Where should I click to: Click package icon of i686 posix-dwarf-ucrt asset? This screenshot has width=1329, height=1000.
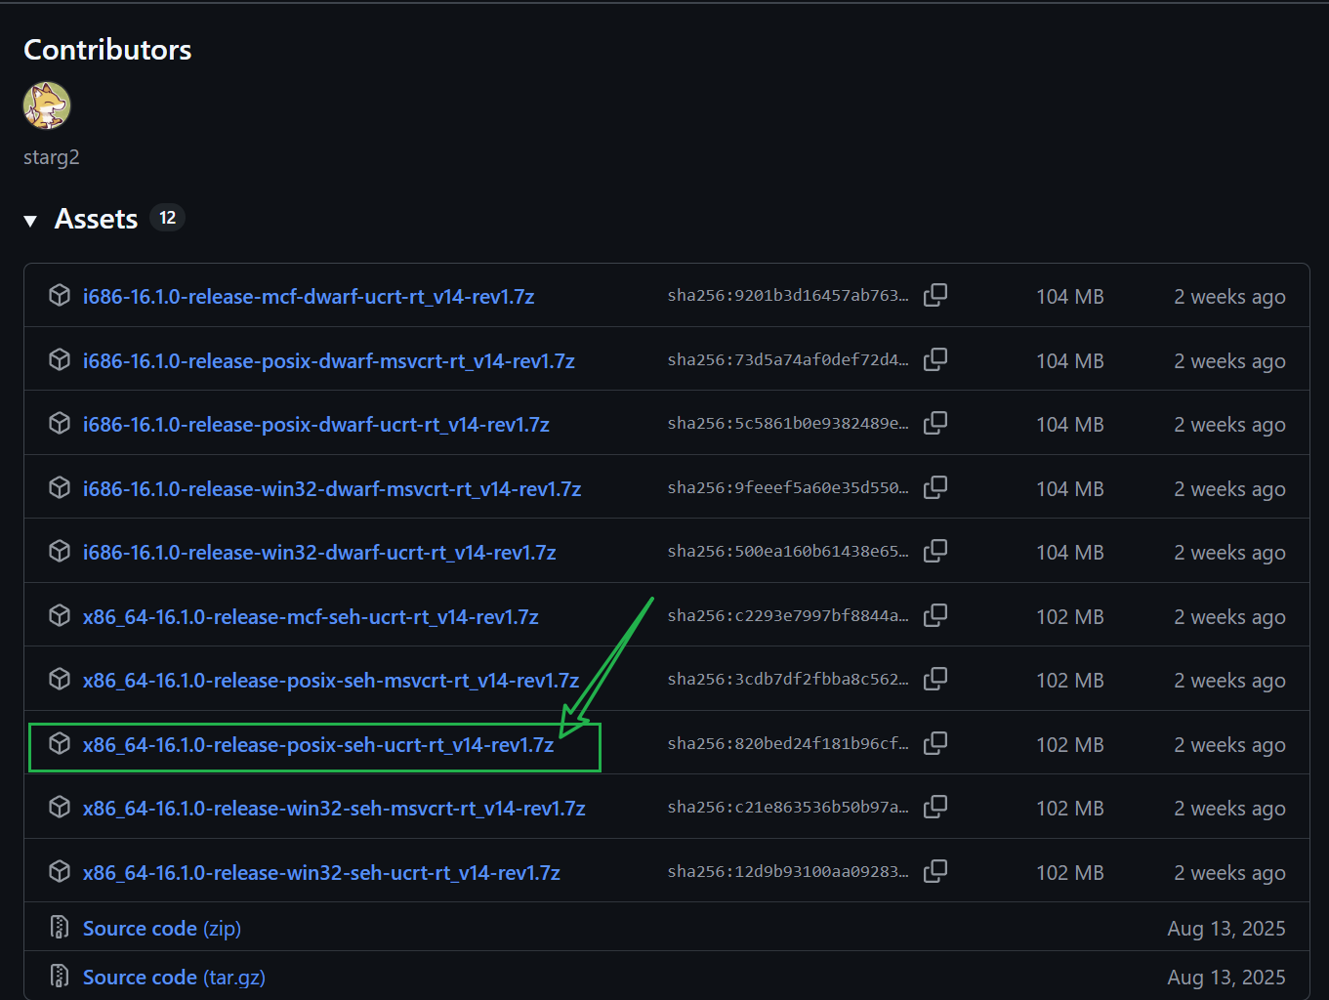coord(60,423)
